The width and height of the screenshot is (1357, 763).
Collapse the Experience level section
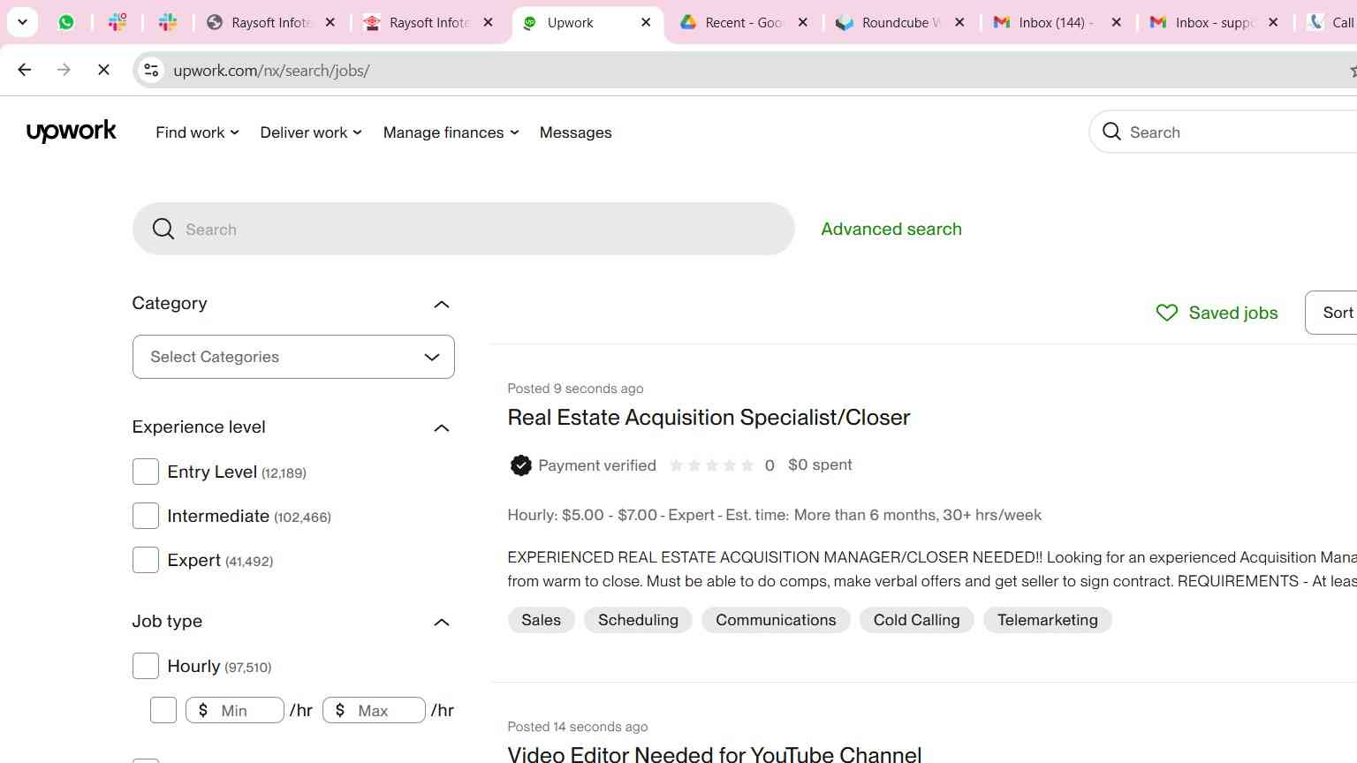coord(442,427)
